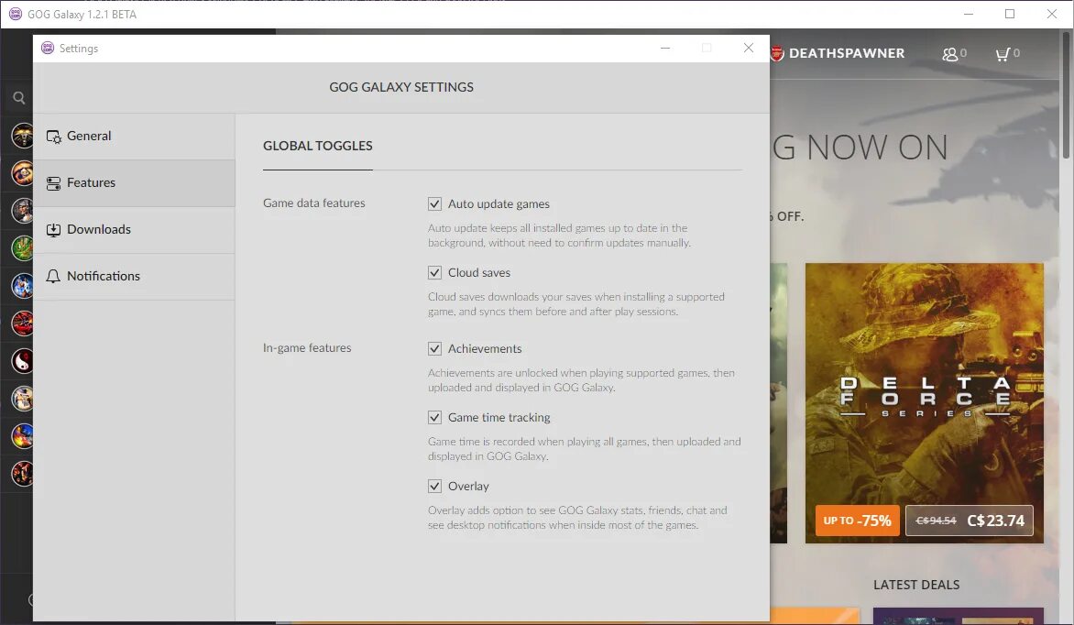Screen dimensions: 1074x625
Task: Click the 'In-game features' label
Action: (307, 347)
